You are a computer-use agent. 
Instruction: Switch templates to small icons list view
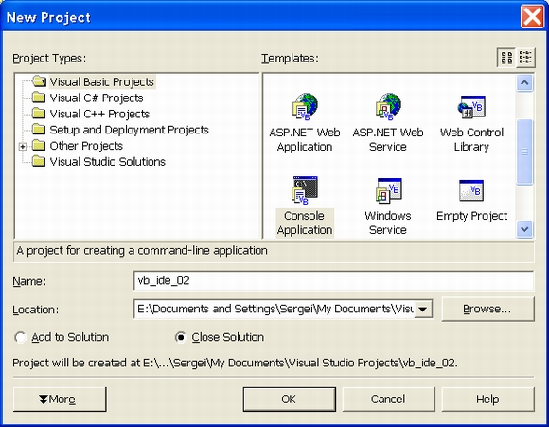[x=525, y=58]
